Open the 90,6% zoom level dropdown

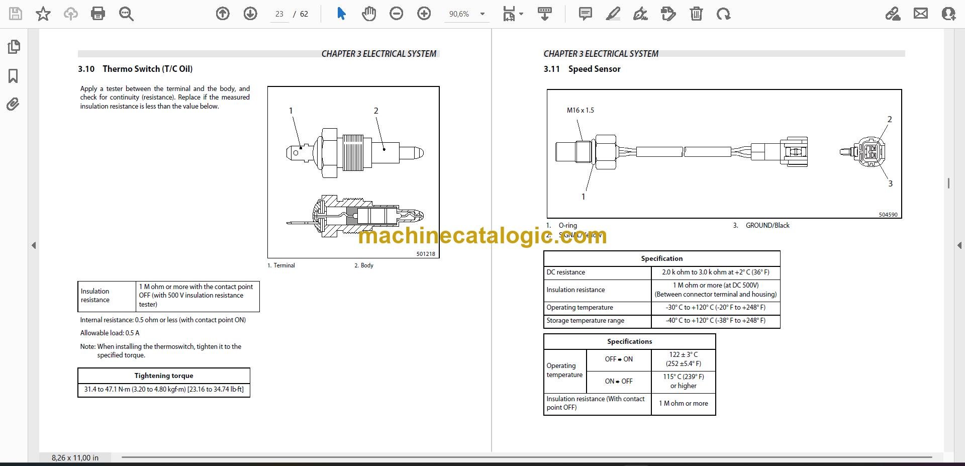482,14
